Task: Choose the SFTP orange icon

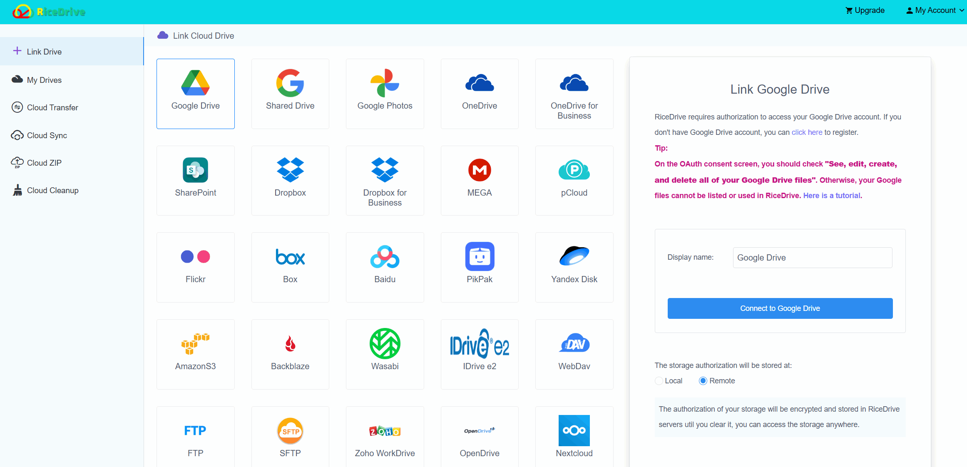Action: coord(290,431)
